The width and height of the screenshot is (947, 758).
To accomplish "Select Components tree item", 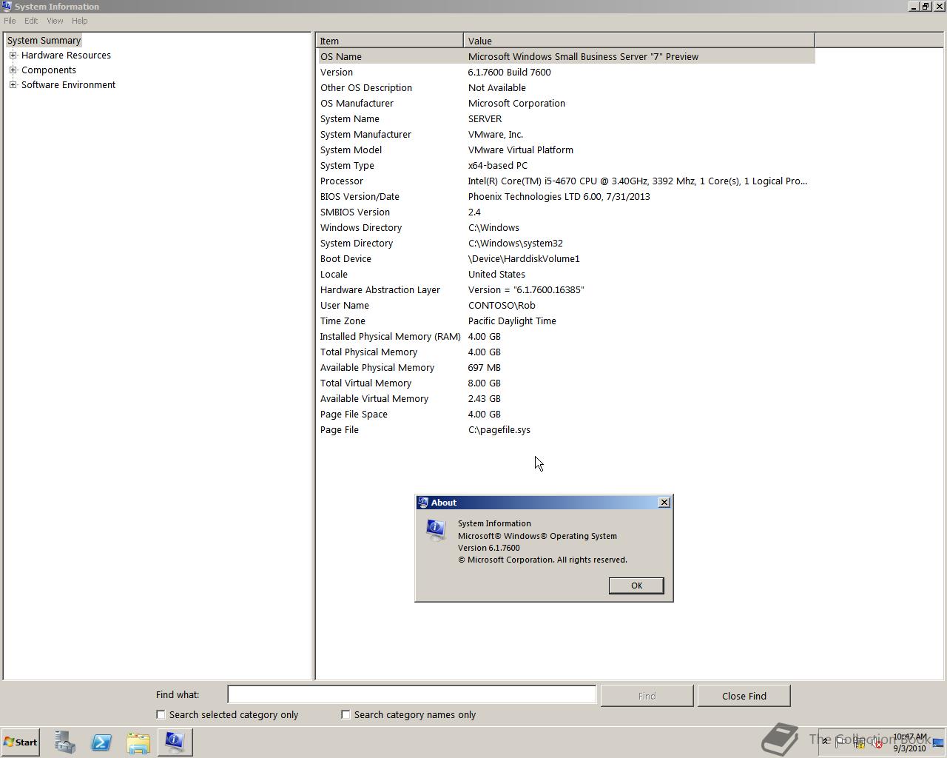I will click(x=48, y=70).
